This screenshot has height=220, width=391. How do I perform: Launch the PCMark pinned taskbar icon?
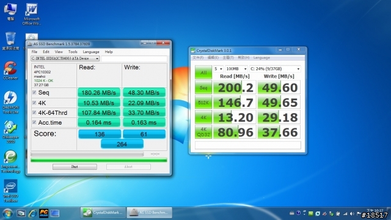click(x=44, y=213)
